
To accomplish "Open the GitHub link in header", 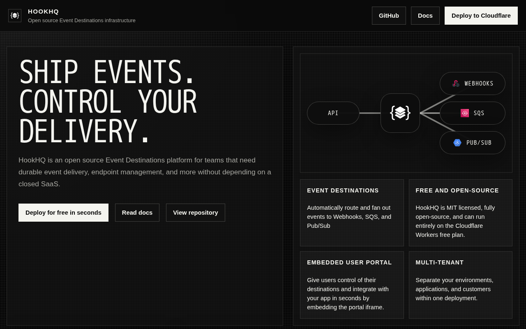I will pyautogui.click(x=389, y=16).
